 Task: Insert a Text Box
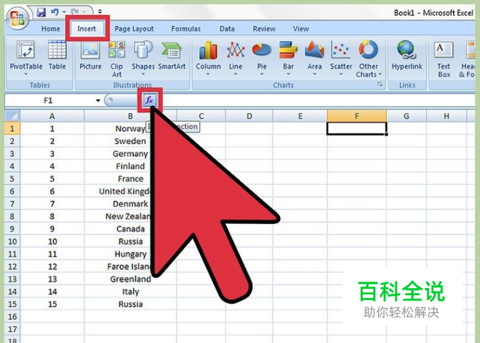443,59
